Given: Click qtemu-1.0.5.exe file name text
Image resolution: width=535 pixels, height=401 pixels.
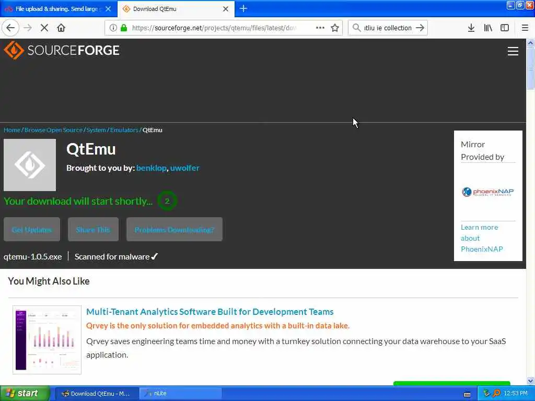Looking at the screenshot, I should (x=33, y=257).
